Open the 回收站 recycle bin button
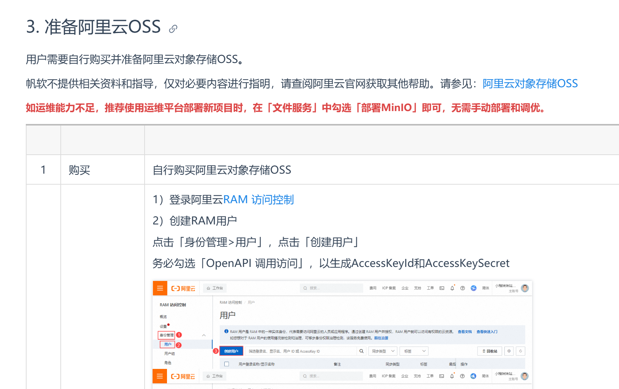Image resolution: width=619 pixels, height=389 pixels. [x=490, y=351]
